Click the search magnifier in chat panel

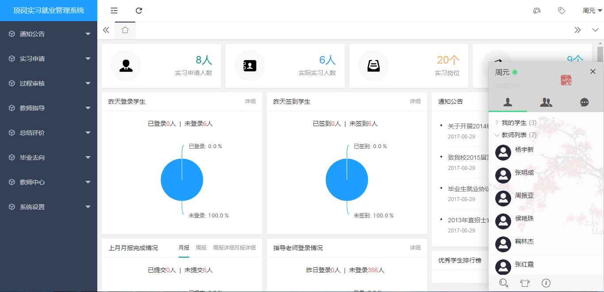[504, 283]
